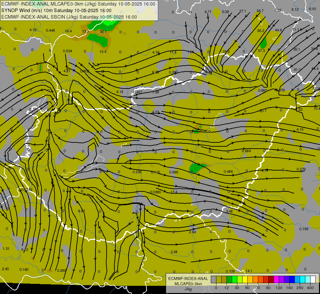Click the map value '6.87'
Screen dimensions: 320x294
point(82,211)
